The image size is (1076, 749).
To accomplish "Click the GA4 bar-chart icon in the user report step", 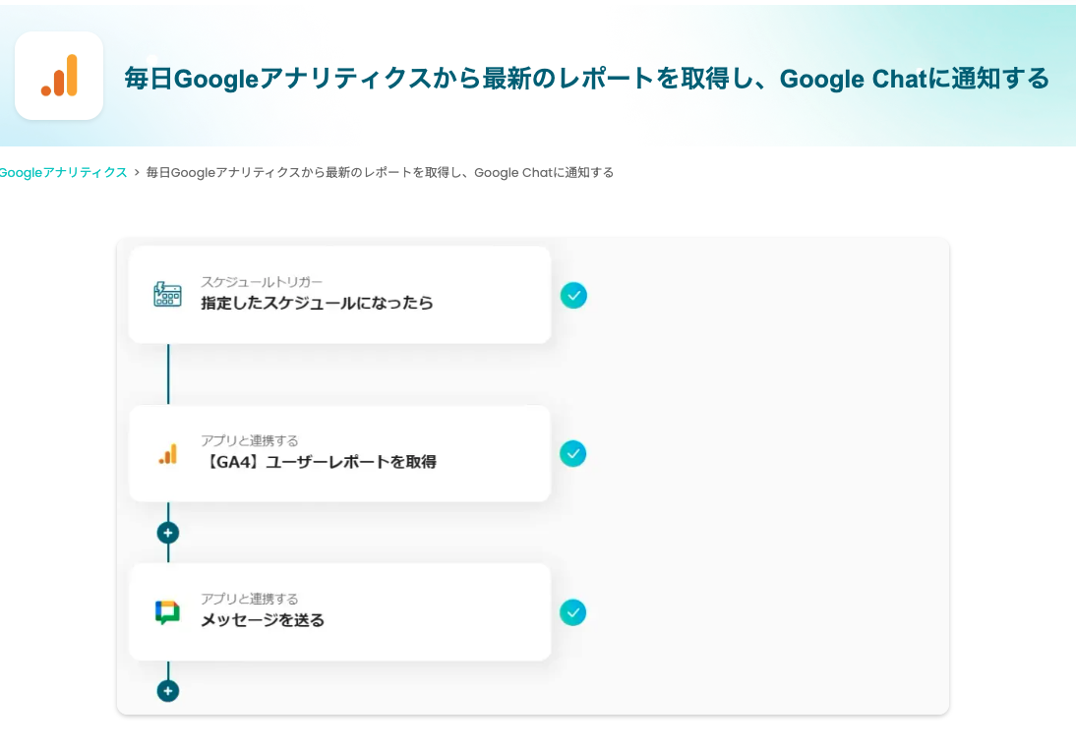I will [168, 453].
